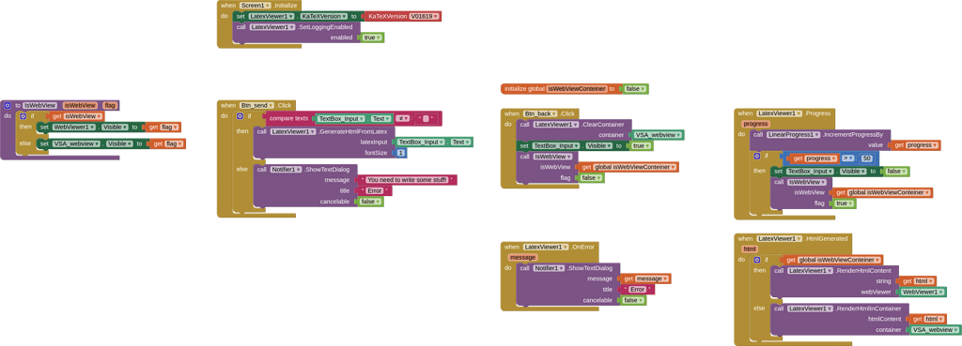Open VSA_webview dropdown in else set Visible block

tap(77, 143)
